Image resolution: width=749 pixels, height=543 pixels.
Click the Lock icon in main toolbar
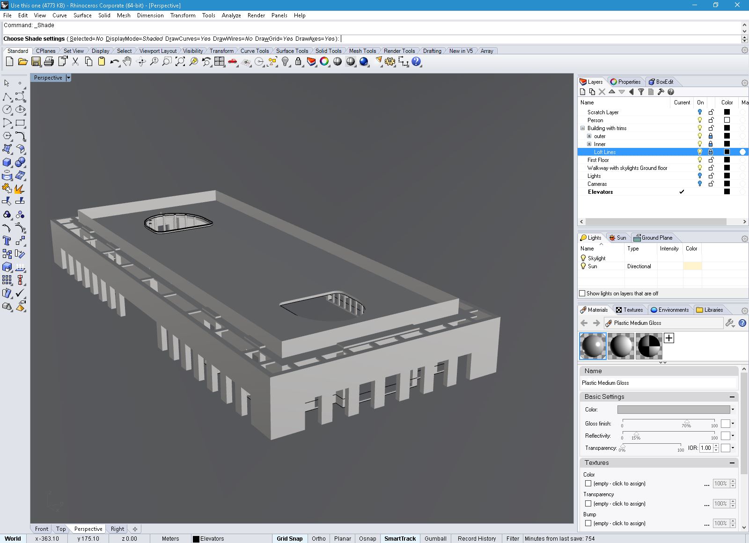(x=298, y=61)
